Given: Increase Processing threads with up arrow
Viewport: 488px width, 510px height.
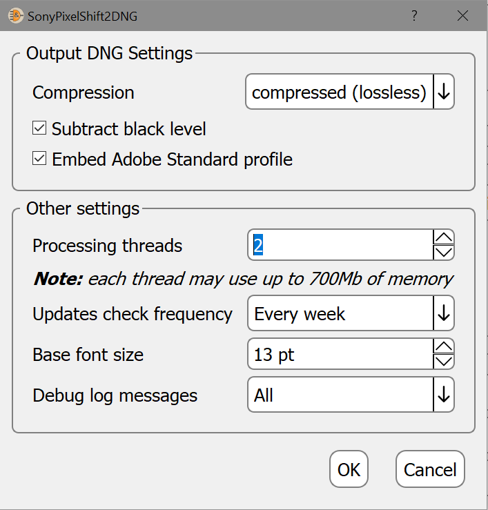Looking at the screenshot, I should coord(444,238).
